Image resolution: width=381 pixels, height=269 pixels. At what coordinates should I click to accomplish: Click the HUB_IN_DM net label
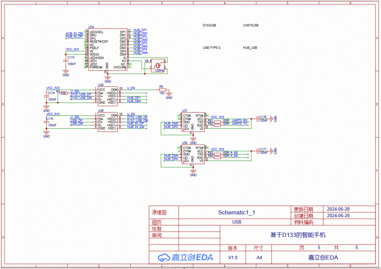click(x=75, y=33)
